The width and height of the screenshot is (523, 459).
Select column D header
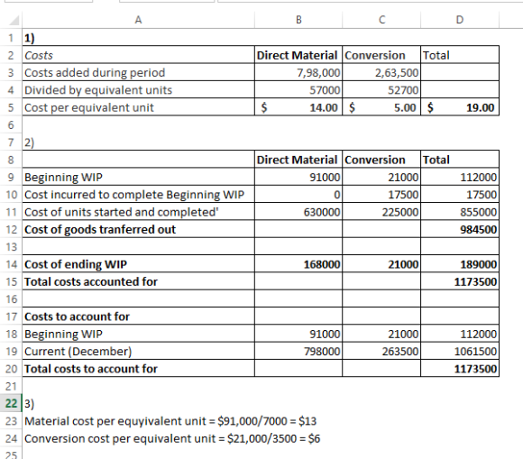tap(460, 20)
